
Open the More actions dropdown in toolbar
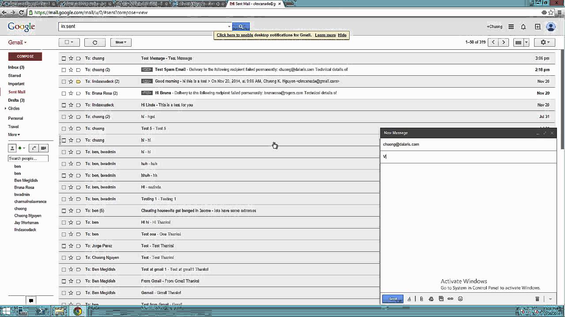121,42
